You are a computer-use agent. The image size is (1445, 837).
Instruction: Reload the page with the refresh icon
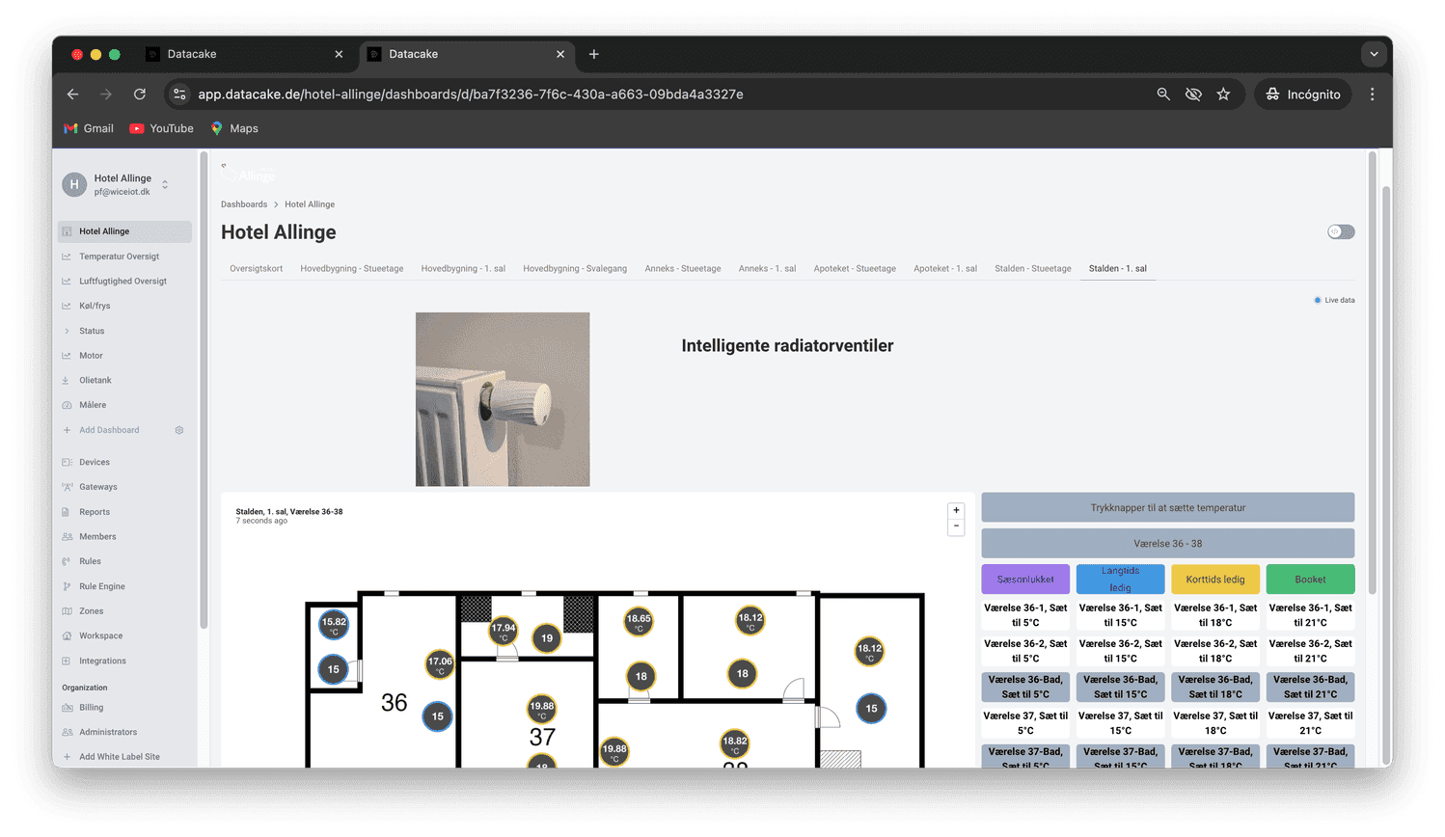click(x=140, y=94)
